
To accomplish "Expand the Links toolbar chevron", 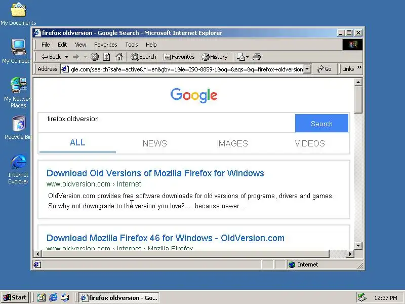I will coord(359,67).
